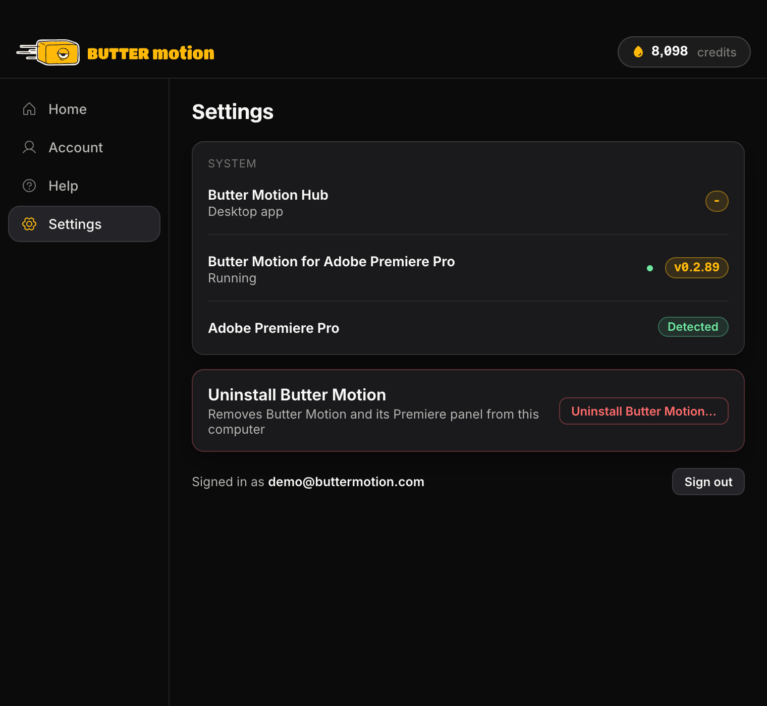Open the Account page

click(x=84, y=147)
